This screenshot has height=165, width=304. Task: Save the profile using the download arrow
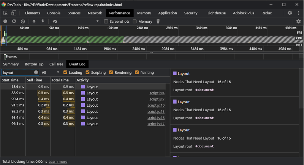click(x=43, y=22)
